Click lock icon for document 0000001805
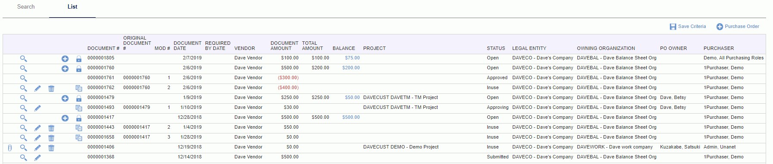The image size is (773, 164). pyautogui.click(x=79, y=59)
